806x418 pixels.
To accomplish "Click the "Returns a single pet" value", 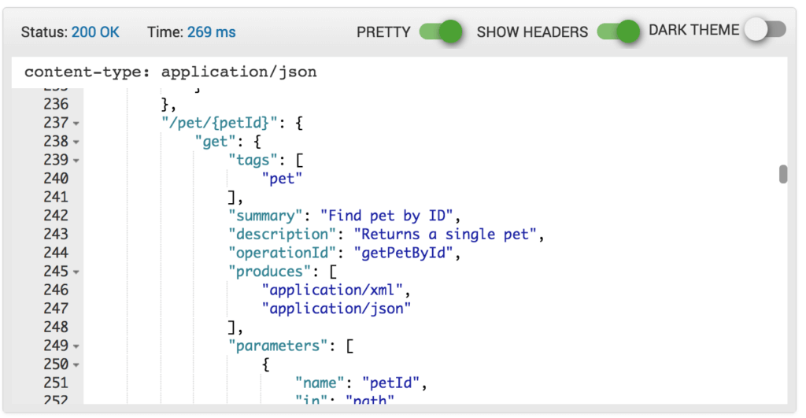I will 446,234.
